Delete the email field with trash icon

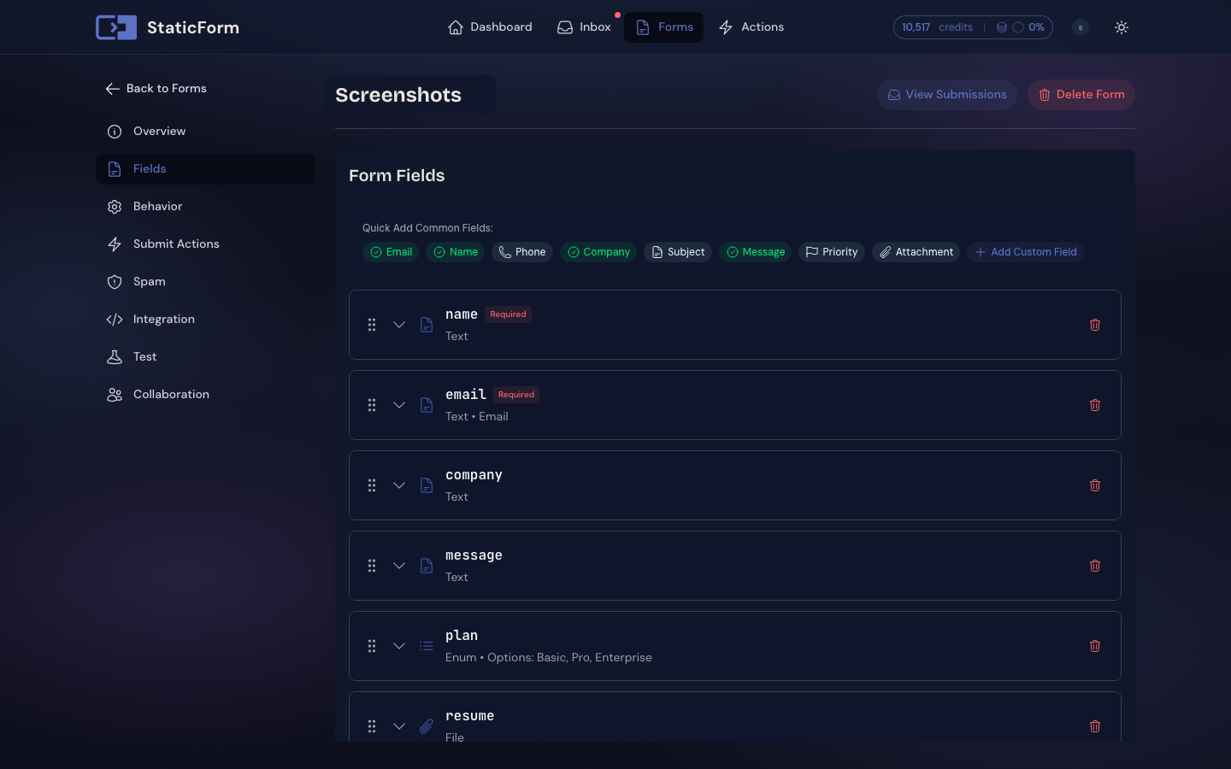point(1095,405)
